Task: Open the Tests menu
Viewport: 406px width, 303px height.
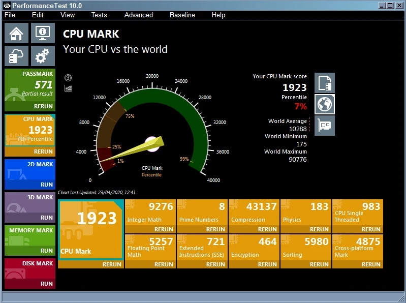Action: [x=99, y=15]
